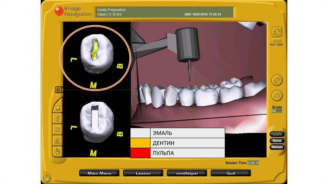328x184 pixels.
Task: Click the red ПУЛЬПА color swatch
Action: pyautogui.click(x=140, y=153)
